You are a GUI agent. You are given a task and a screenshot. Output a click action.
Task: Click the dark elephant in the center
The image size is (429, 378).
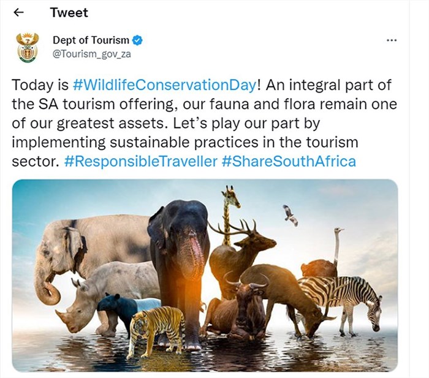tap(179, 263)
